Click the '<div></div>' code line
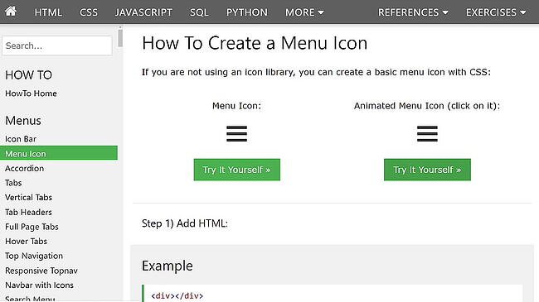 (177, 296)
